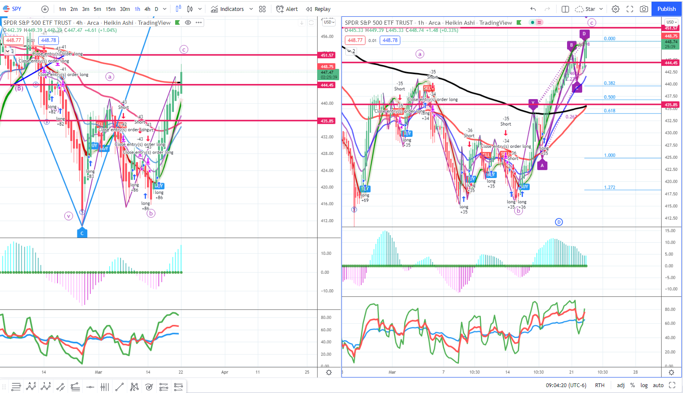Screen dimensions: 683x393
Task: Open USD currency dropdown on left chart
Action: pyautogui.click(x=329, y=22)
